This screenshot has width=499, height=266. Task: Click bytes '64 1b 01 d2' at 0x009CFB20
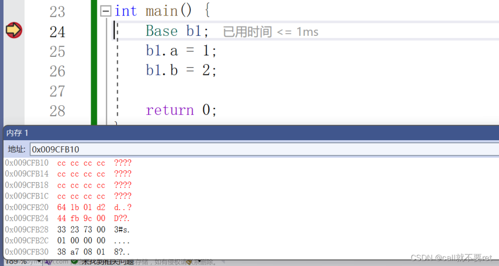point(81,208)
